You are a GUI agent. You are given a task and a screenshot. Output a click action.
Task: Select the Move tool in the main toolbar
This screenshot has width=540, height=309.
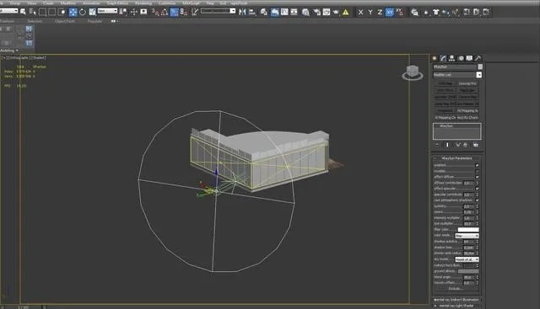(73, 13)
